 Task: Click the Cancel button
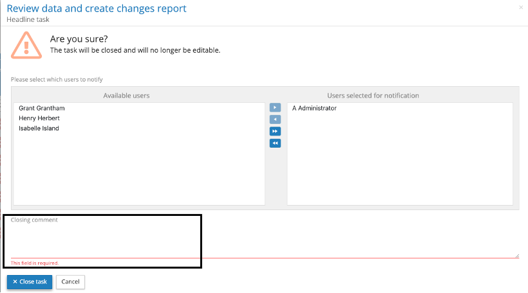click(70, 281)
